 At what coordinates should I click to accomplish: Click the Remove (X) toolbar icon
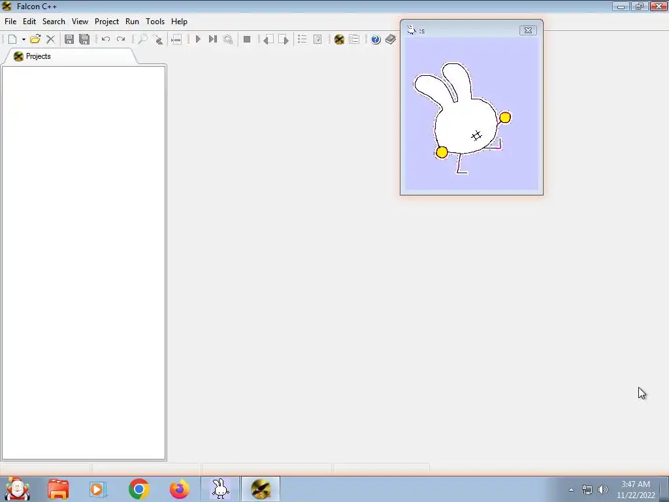click(50, 39)
